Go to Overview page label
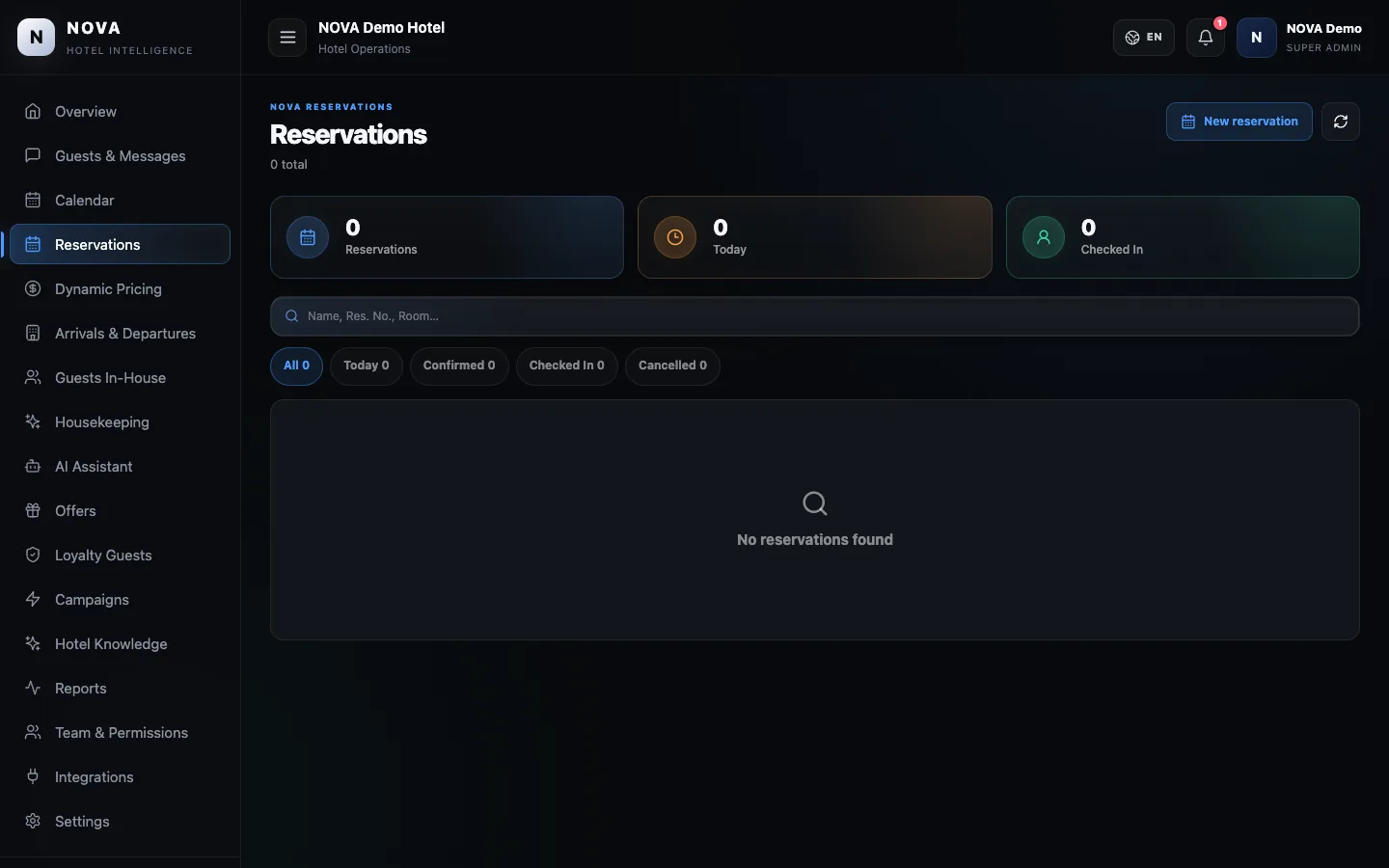 [x=86, y=112]
